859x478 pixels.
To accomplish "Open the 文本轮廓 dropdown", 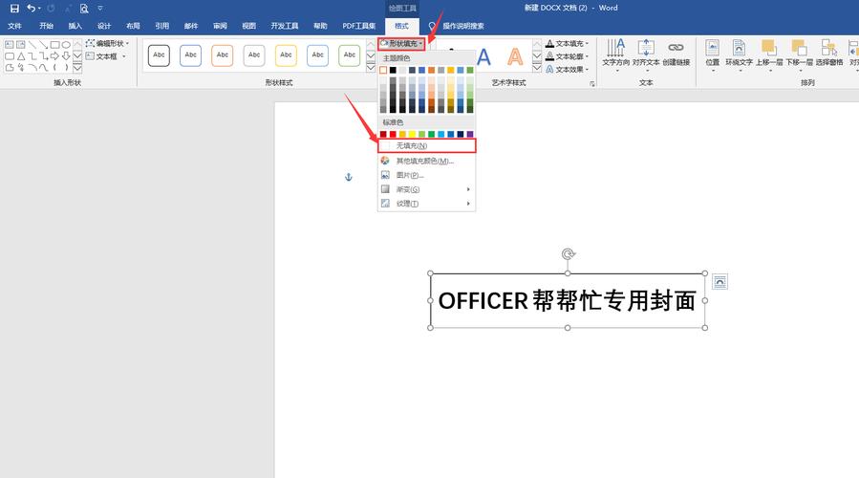I will click(567, 56).
